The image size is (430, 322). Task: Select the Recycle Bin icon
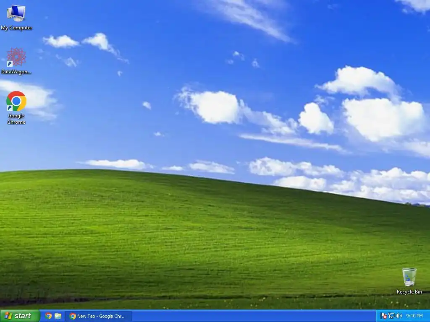coord(409,281)
